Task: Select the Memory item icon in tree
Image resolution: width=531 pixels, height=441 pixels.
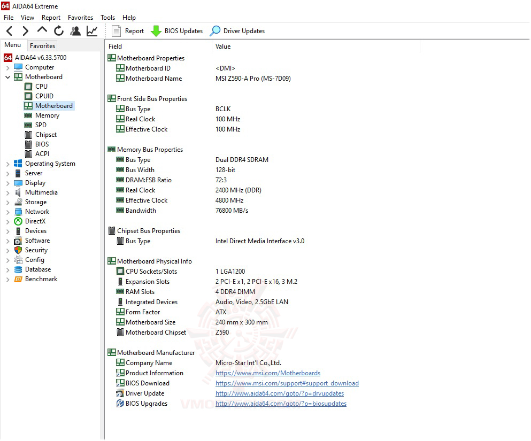Action: [x=28, y=115]
